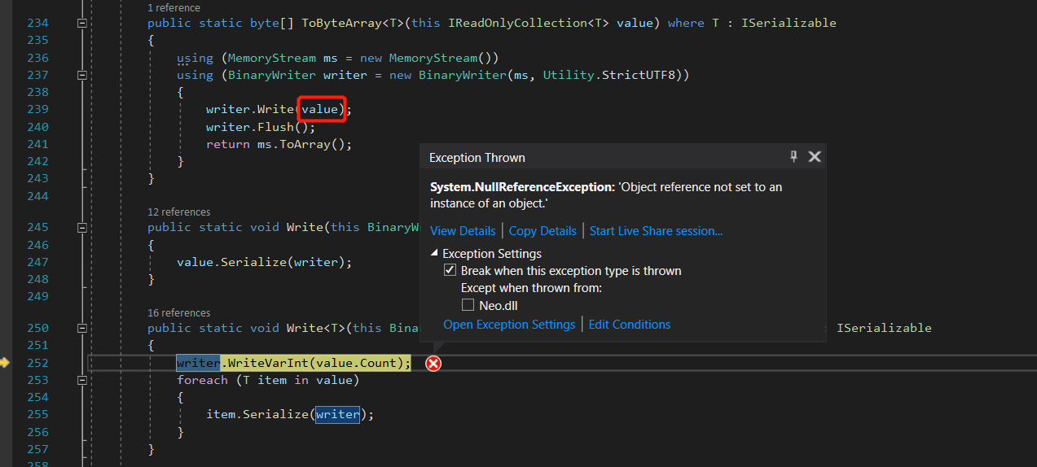Click 'ISerializable' constraint on line 234
Image resolution: width=1037 pixels, height=467 pixels.
pyautogui.click(x=789, y=23)
